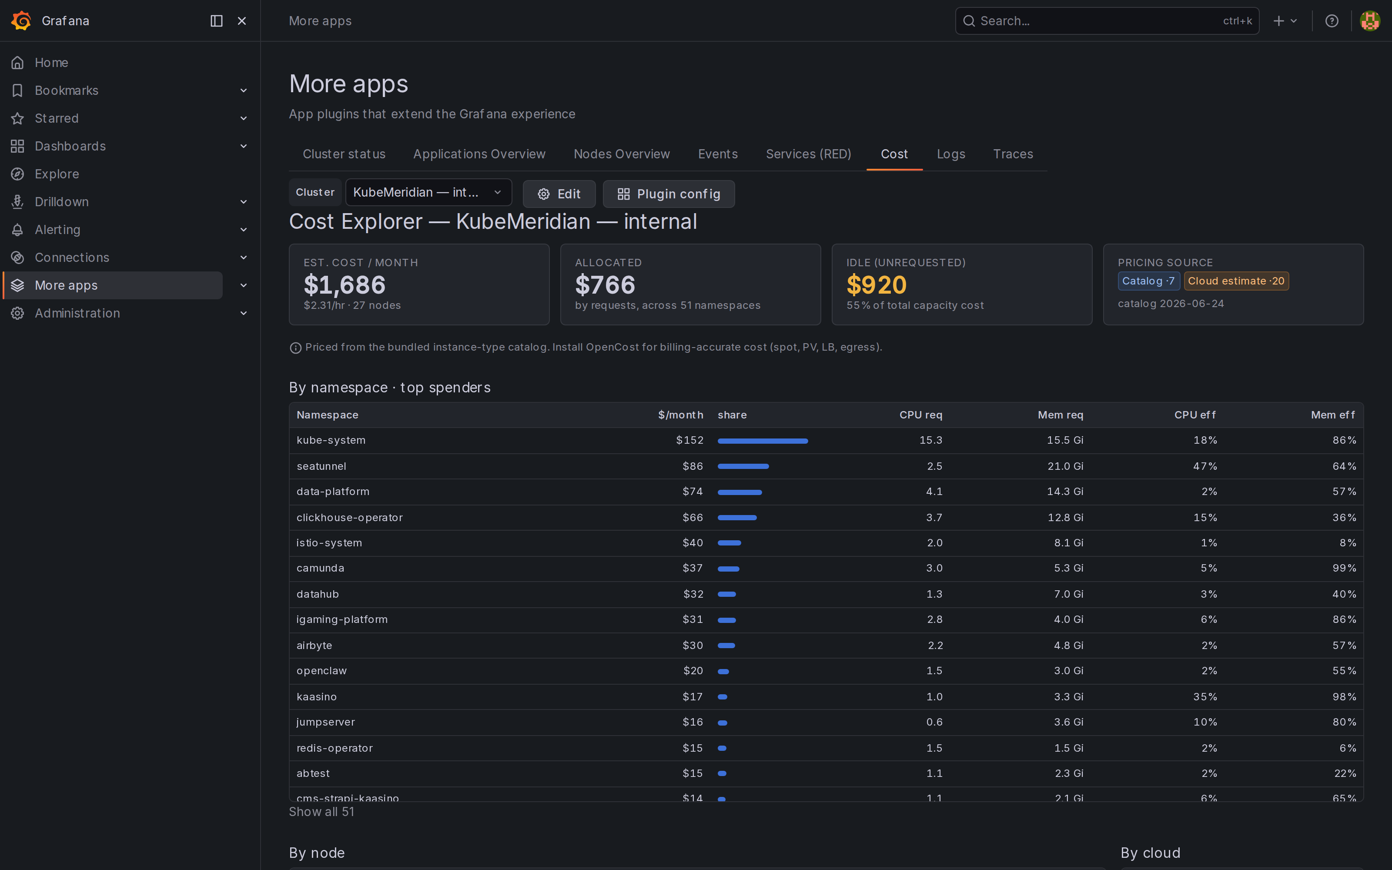The image size is (1392, 870).
Task: Click the Connections icon in sidebar
Action: [x=18, y=257]
